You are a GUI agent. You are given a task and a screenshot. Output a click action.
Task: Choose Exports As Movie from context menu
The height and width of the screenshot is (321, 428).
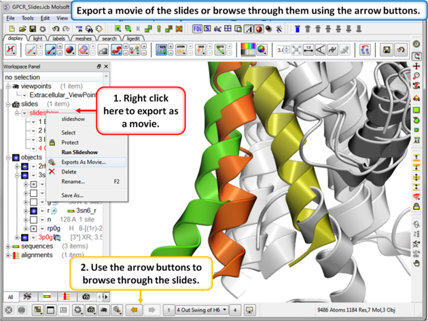[84, 162]
